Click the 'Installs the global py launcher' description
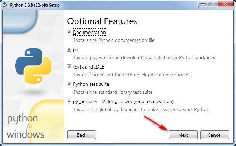The width and height of the screenshot is (236, 146). (x=142, y=109)
